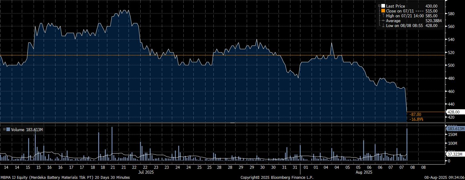Viewport: 465px width, 180px height.
Task: Click the white Last Price color swatch
Action: pyautogui.click(x=383, y=6)
